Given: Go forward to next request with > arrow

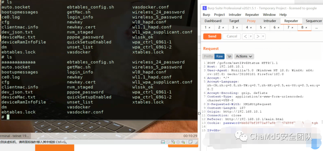Looking at the screenshot, I should (258, 37).
